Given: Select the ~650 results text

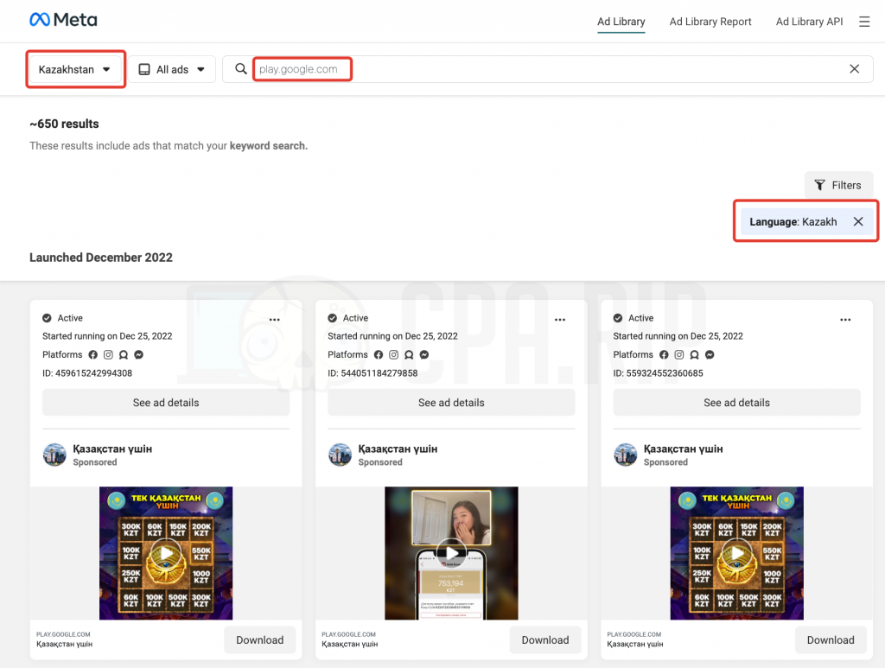Looking at the screenshot, I should [x=64, y=124].
